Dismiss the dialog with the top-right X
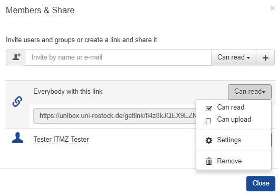278x196 pixels. click(272, 8)
